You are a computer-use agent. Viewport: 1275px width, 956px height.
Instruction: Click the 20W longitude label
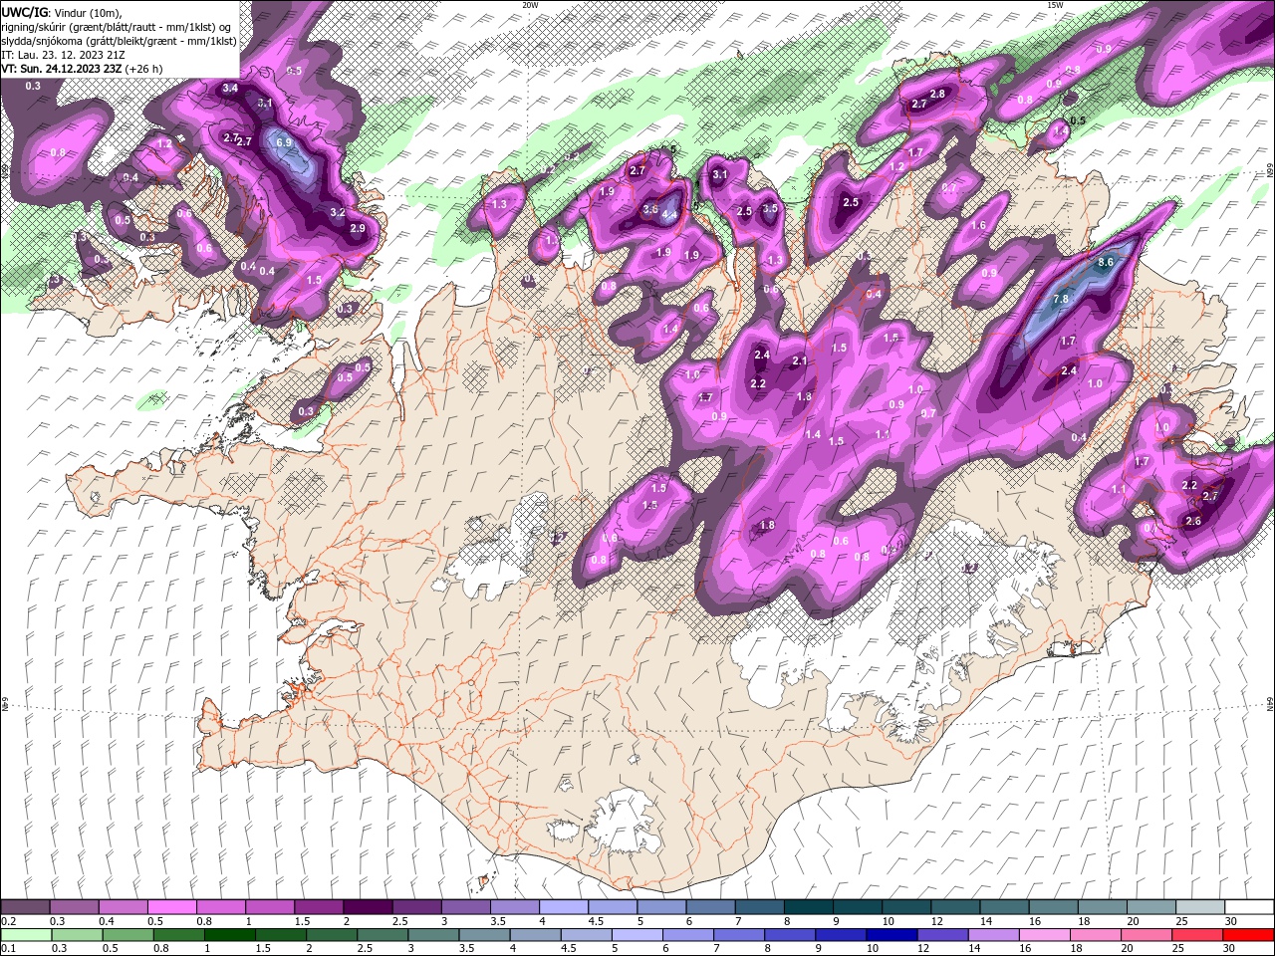[x=531, y=5]
